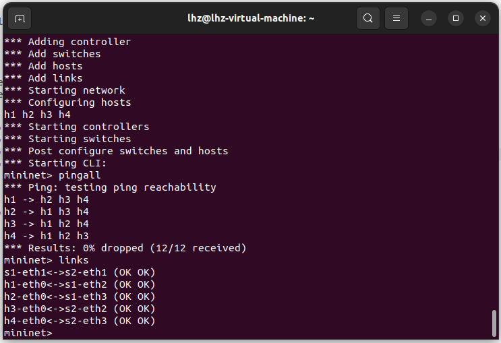The width and height of the screenshot is (501, 343).
Task: Click the h3-eth0<->s2-eth2 link line
Action: (x=80, y=309)
